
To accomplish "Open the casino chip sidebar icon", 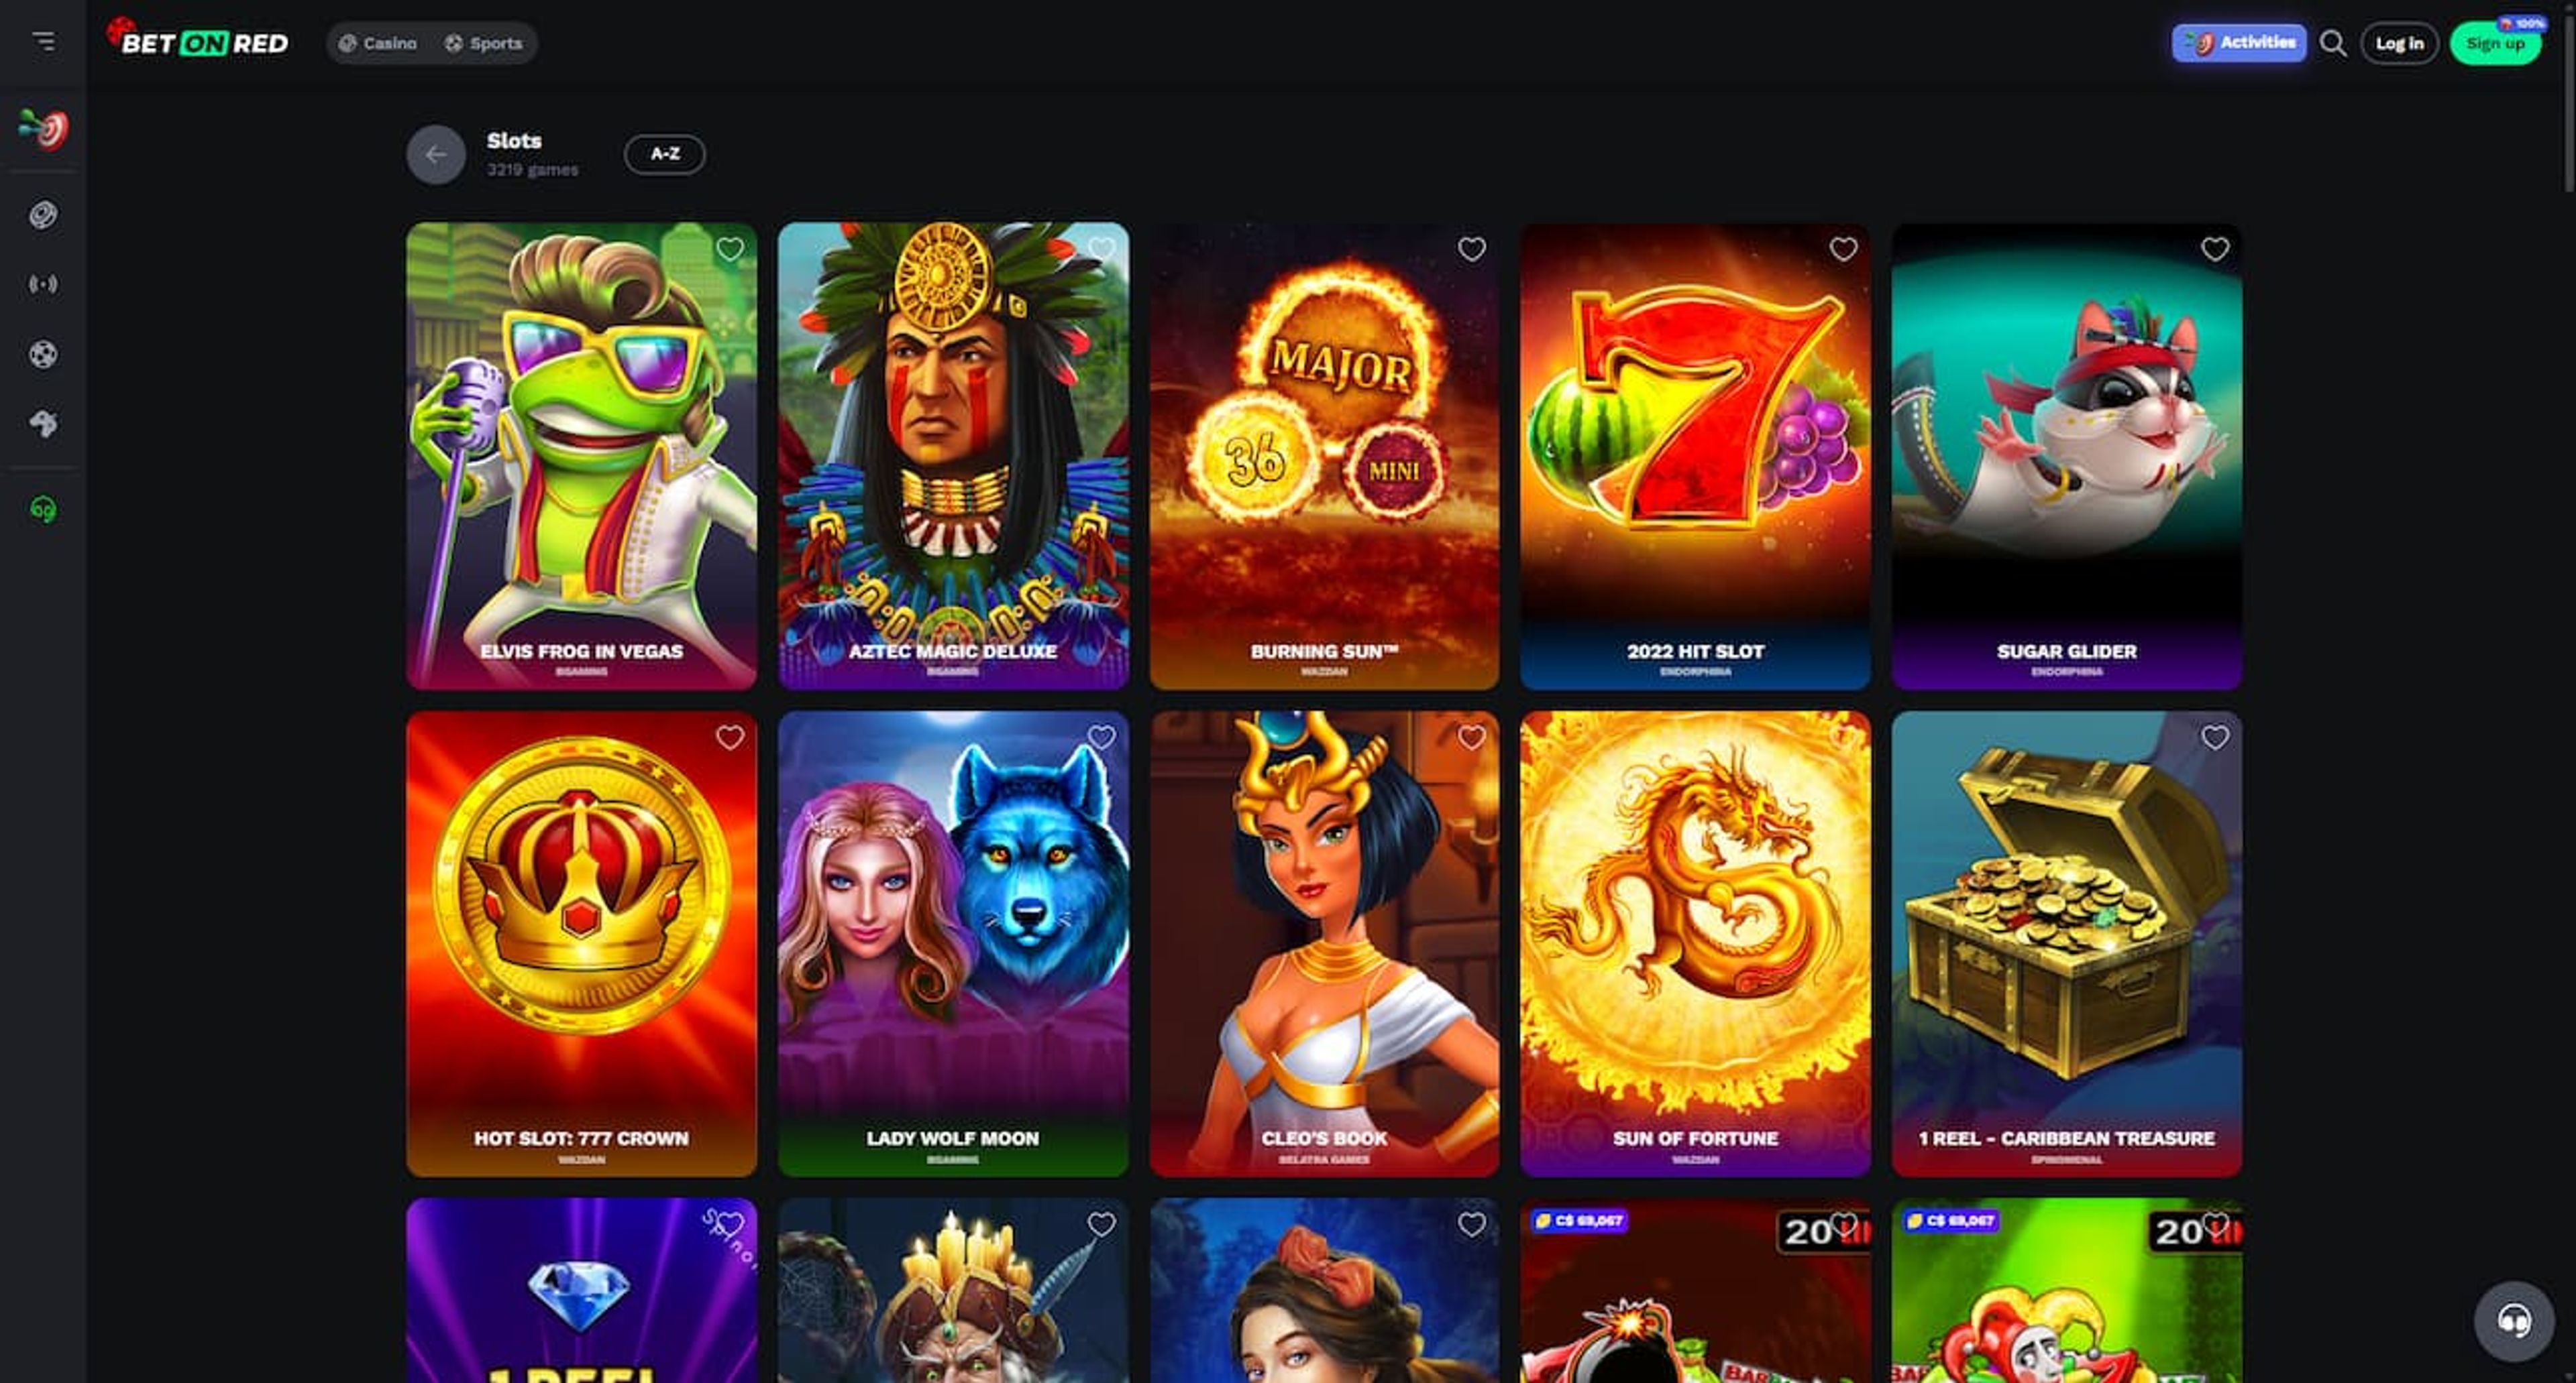I will pos(43,215).
